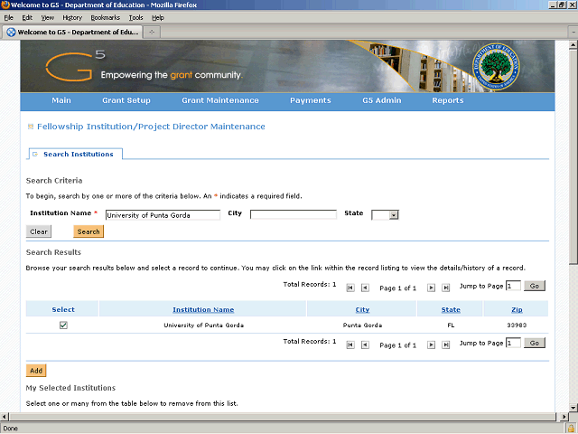578x434 pixels.
Task: Click the Department of Education seal
Action: click(x=496, y=67)
